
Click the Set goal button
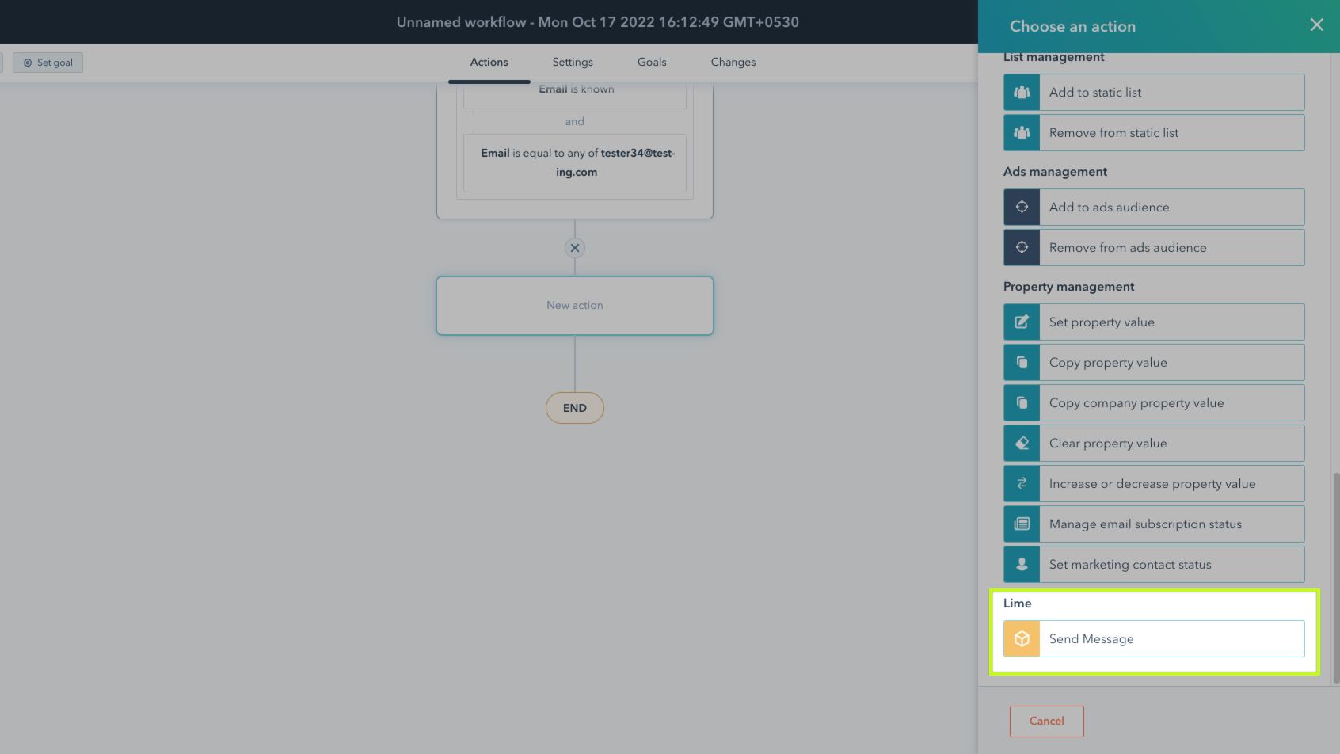pyautogui.click(x=48, y=62)
